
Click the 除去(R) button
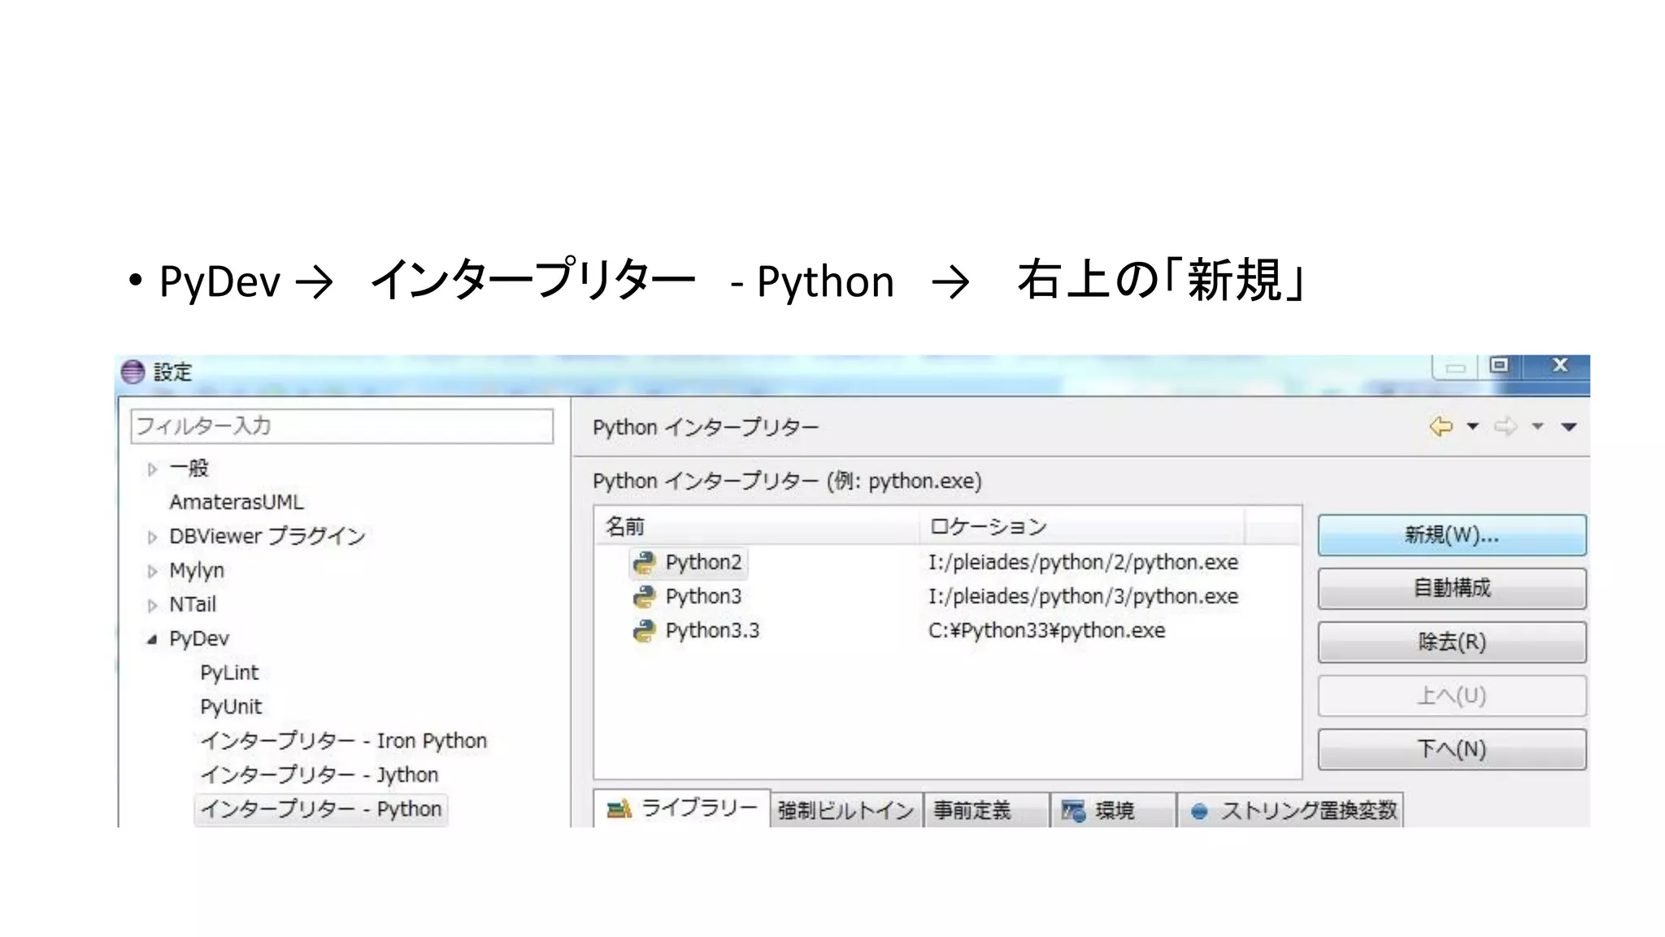(x=1452, y=642)
